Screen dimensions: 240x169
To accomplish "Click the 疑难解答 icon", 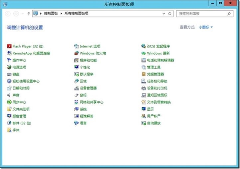I will [x=76, y=116].
